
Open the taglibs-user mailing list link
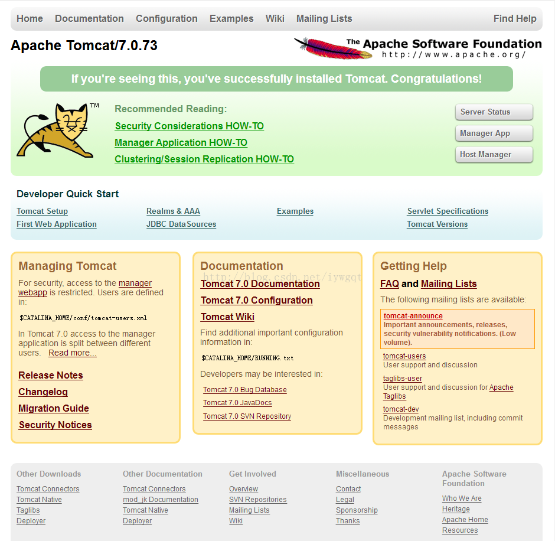tap(403, 379)
